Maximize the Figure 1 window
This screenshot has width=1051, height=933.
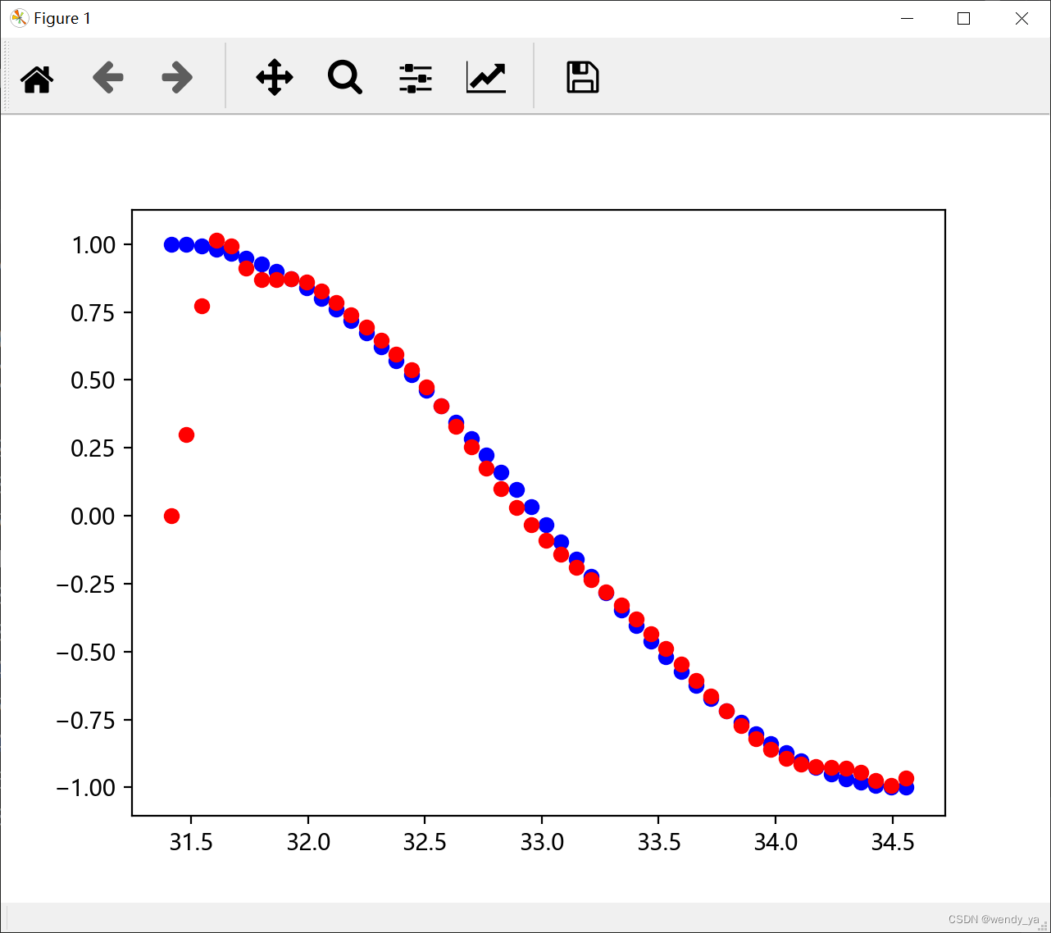coord(963,18)
